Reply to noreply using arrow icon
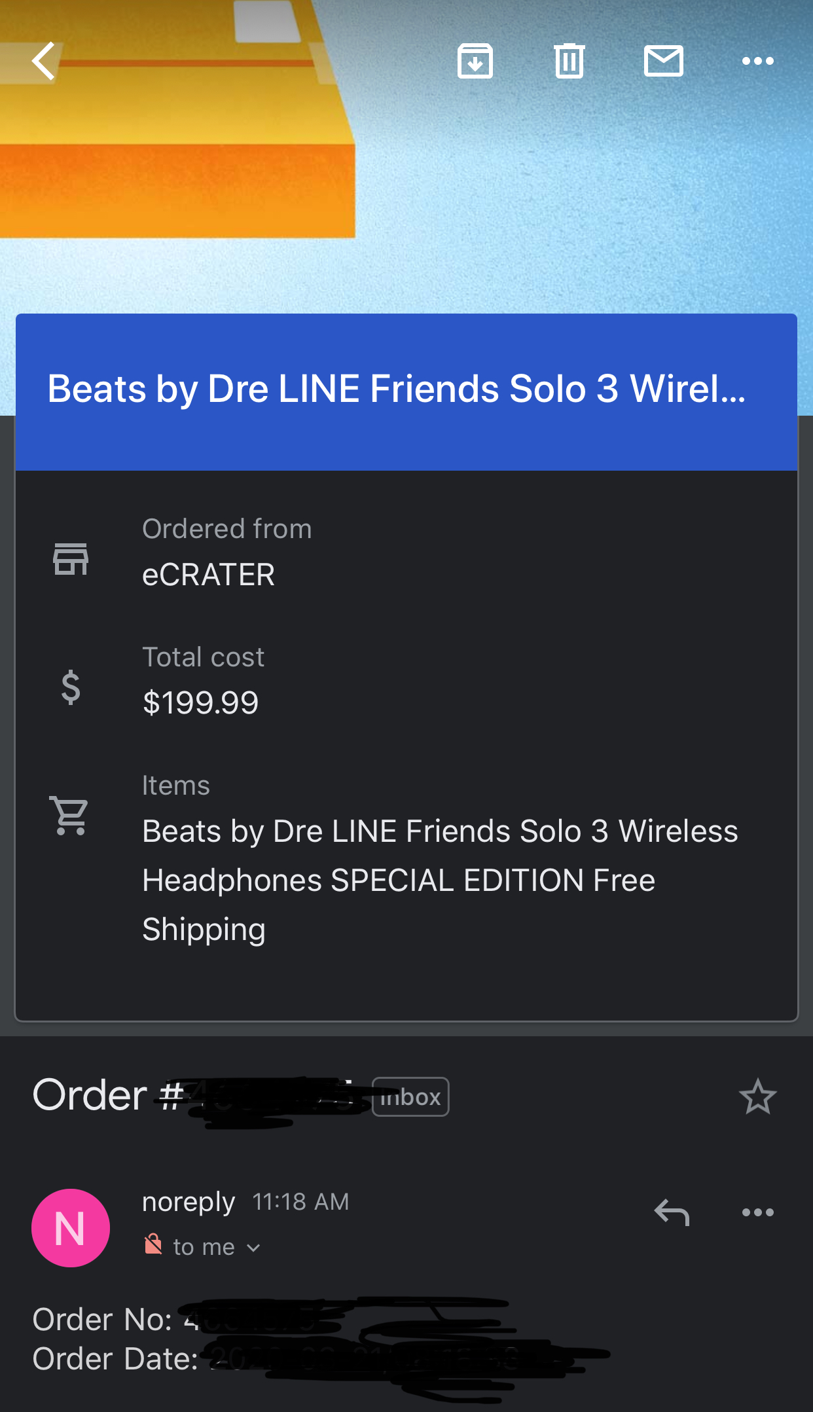This screenshot has width=813, height=1412. [672, 1212]
